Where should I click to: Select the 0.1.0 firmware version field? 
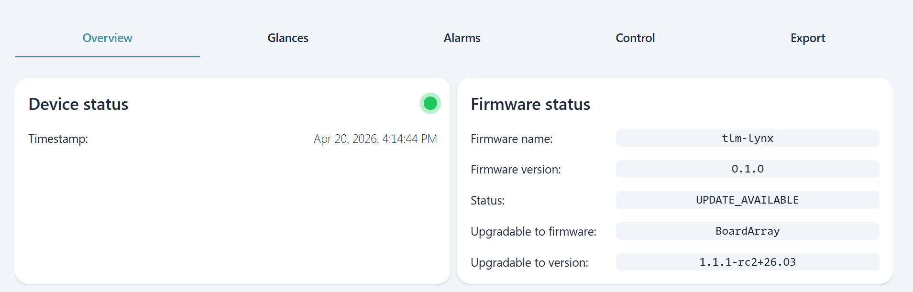point(747,169)
